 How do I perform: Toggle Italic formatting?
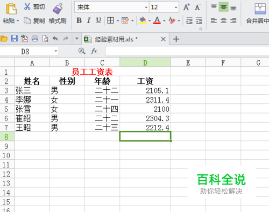[89, 20]
